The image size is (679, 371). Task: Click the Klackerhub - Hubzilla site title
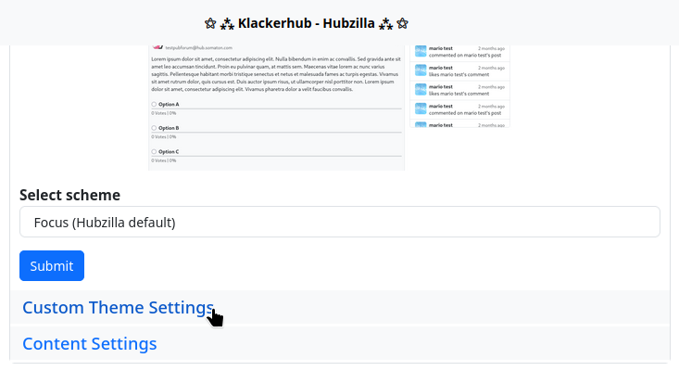pyautogui.click(x=307, y=22)
